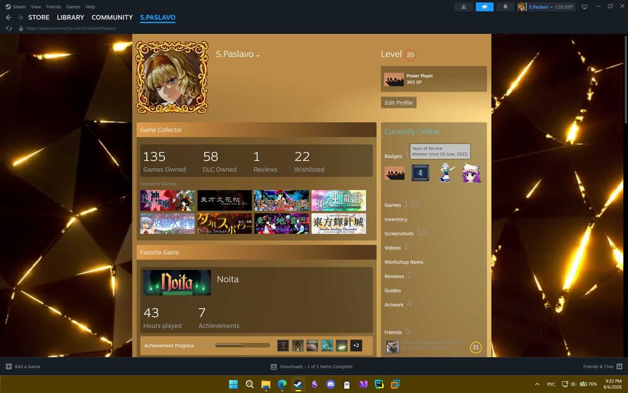Click the Power Player 100+ badge icon
Image resolution: width=628 pixels, height=393 pixels.
click(394, 79)
